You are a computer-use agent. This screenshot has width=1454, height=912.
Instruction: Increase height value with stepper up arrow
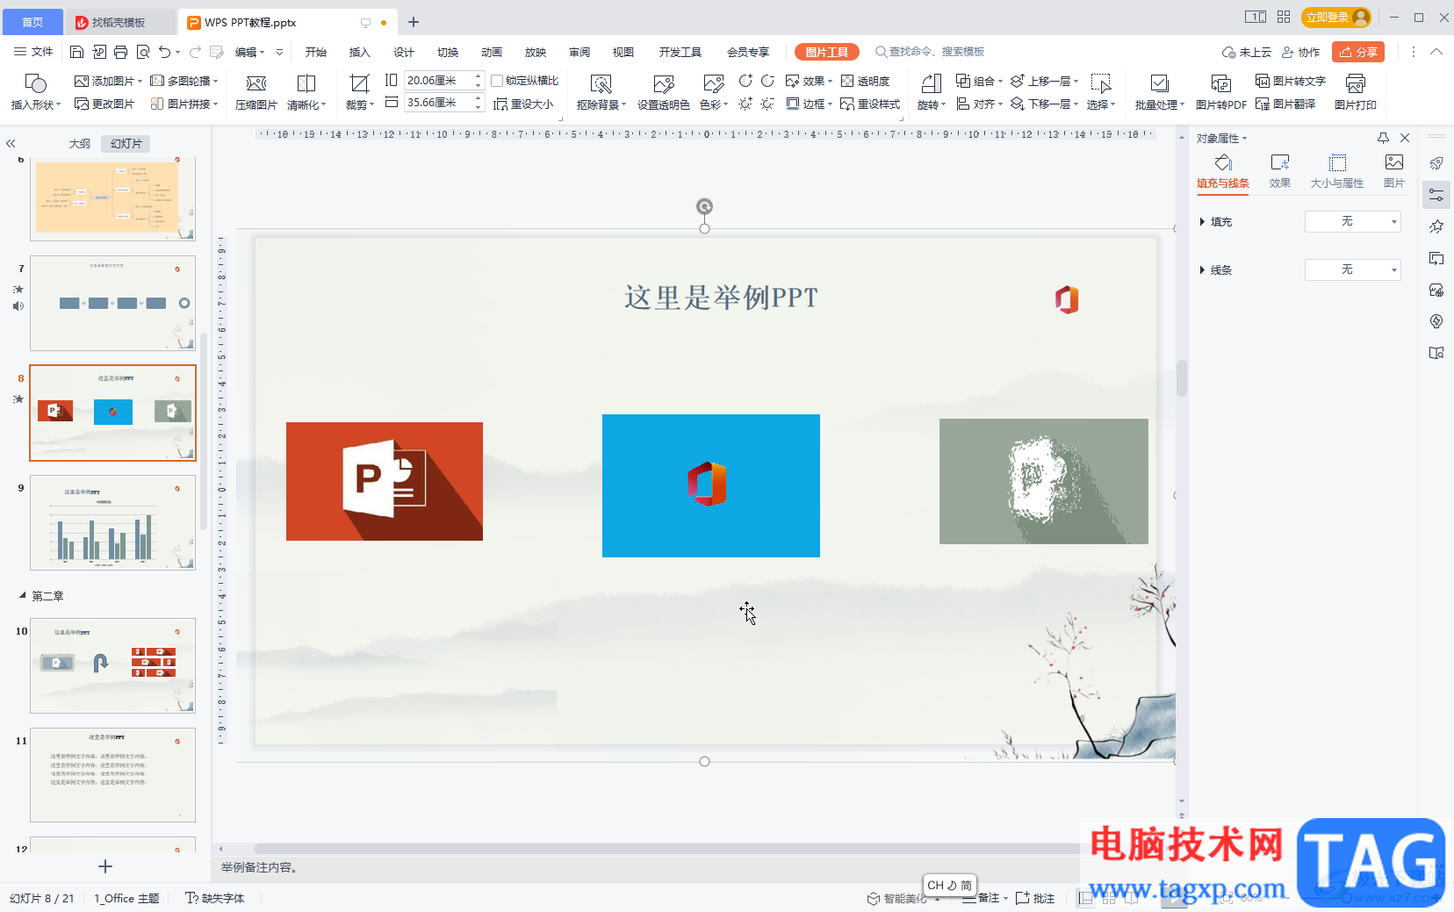pos(479,75)
